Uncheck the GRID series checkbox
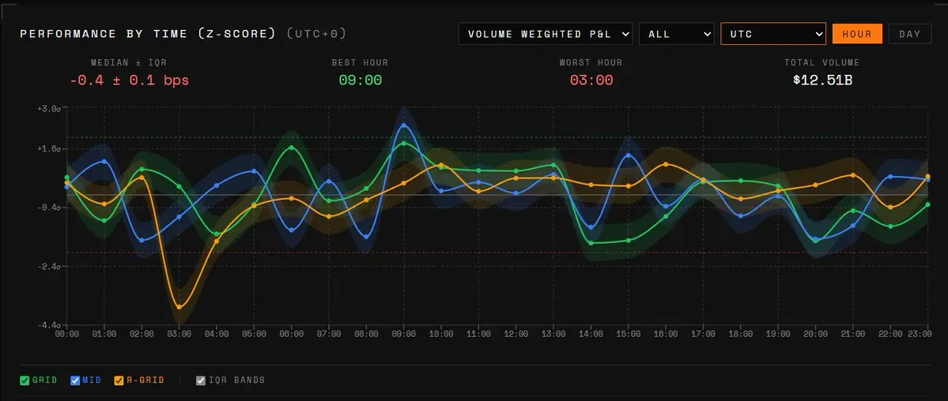Screen dimensions: 948x401 (25, 380)
